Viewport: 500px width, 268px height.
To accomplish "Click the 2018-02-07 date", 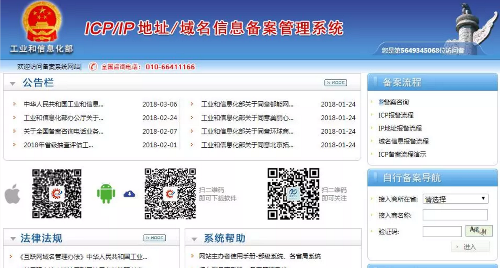I will pyautogui.click(x=160, y=131).
